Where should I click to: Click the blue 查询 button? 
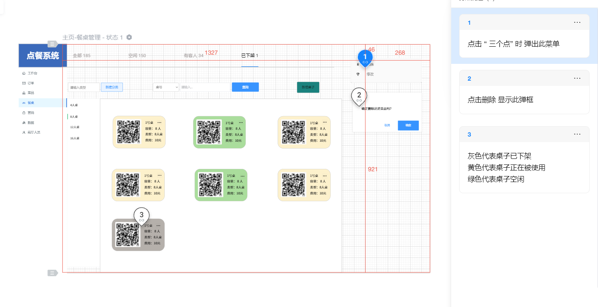pyautogui.click(x=245, y=87)
